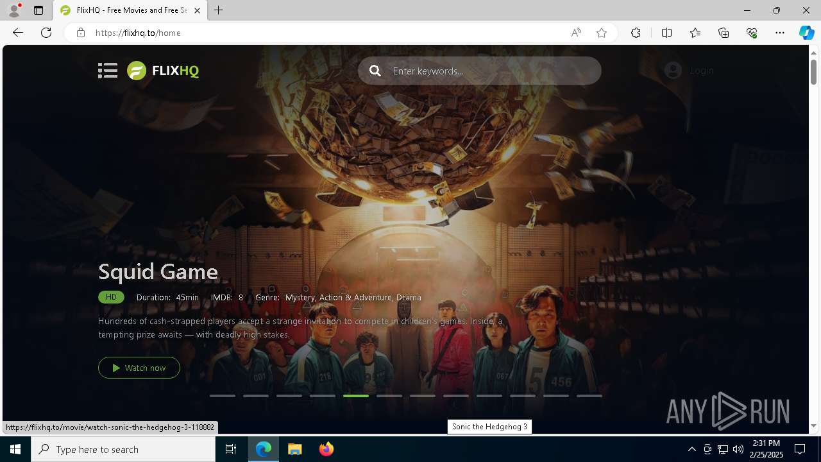Click the address bar URL
821x462 pixels.
138,33
